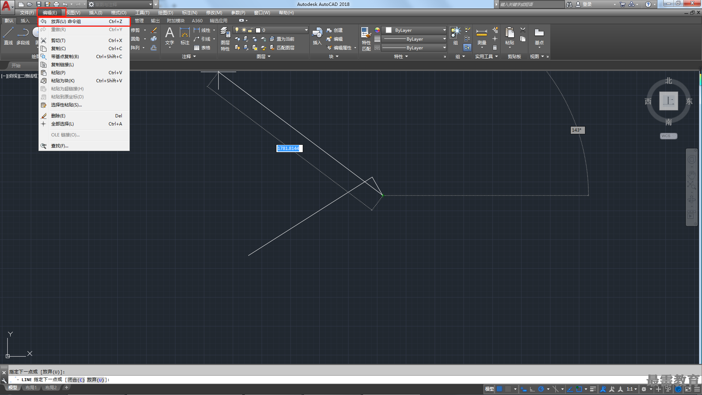This screenshot has height=395, width=702.
Task: Click the erase eraser icon next to 修剪
Action: pyautogui.click(x=154, y=30)
